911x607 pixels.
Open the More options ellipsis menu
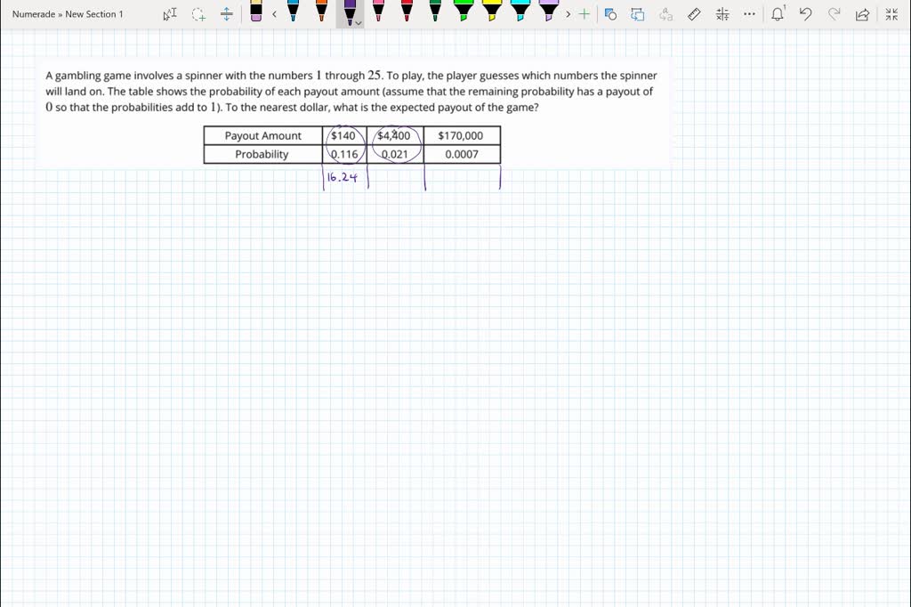(749, 14)
